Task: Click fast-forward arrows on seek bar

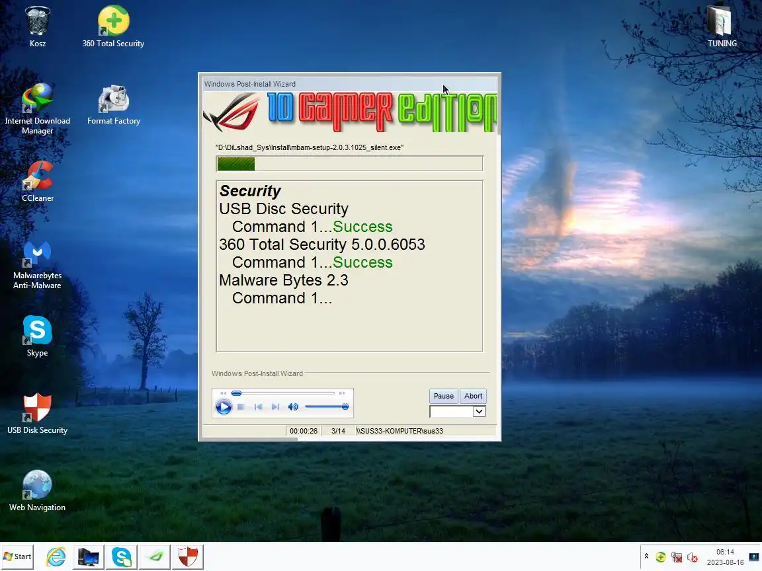Action: (342, 393)
